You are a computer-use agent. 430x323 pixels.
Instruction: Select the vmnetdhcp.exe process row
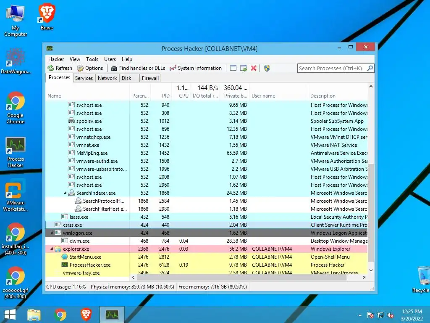click(x=207, y=137)
